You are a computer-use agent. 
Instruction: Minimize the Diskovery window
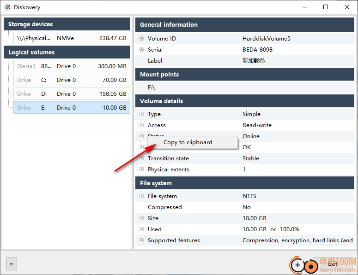[x=305, y=7]
